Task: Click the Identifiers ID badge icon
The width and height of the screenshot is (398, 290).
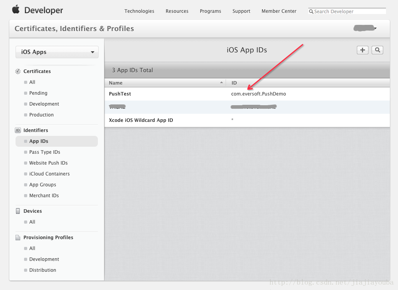Action: point(18,130)
